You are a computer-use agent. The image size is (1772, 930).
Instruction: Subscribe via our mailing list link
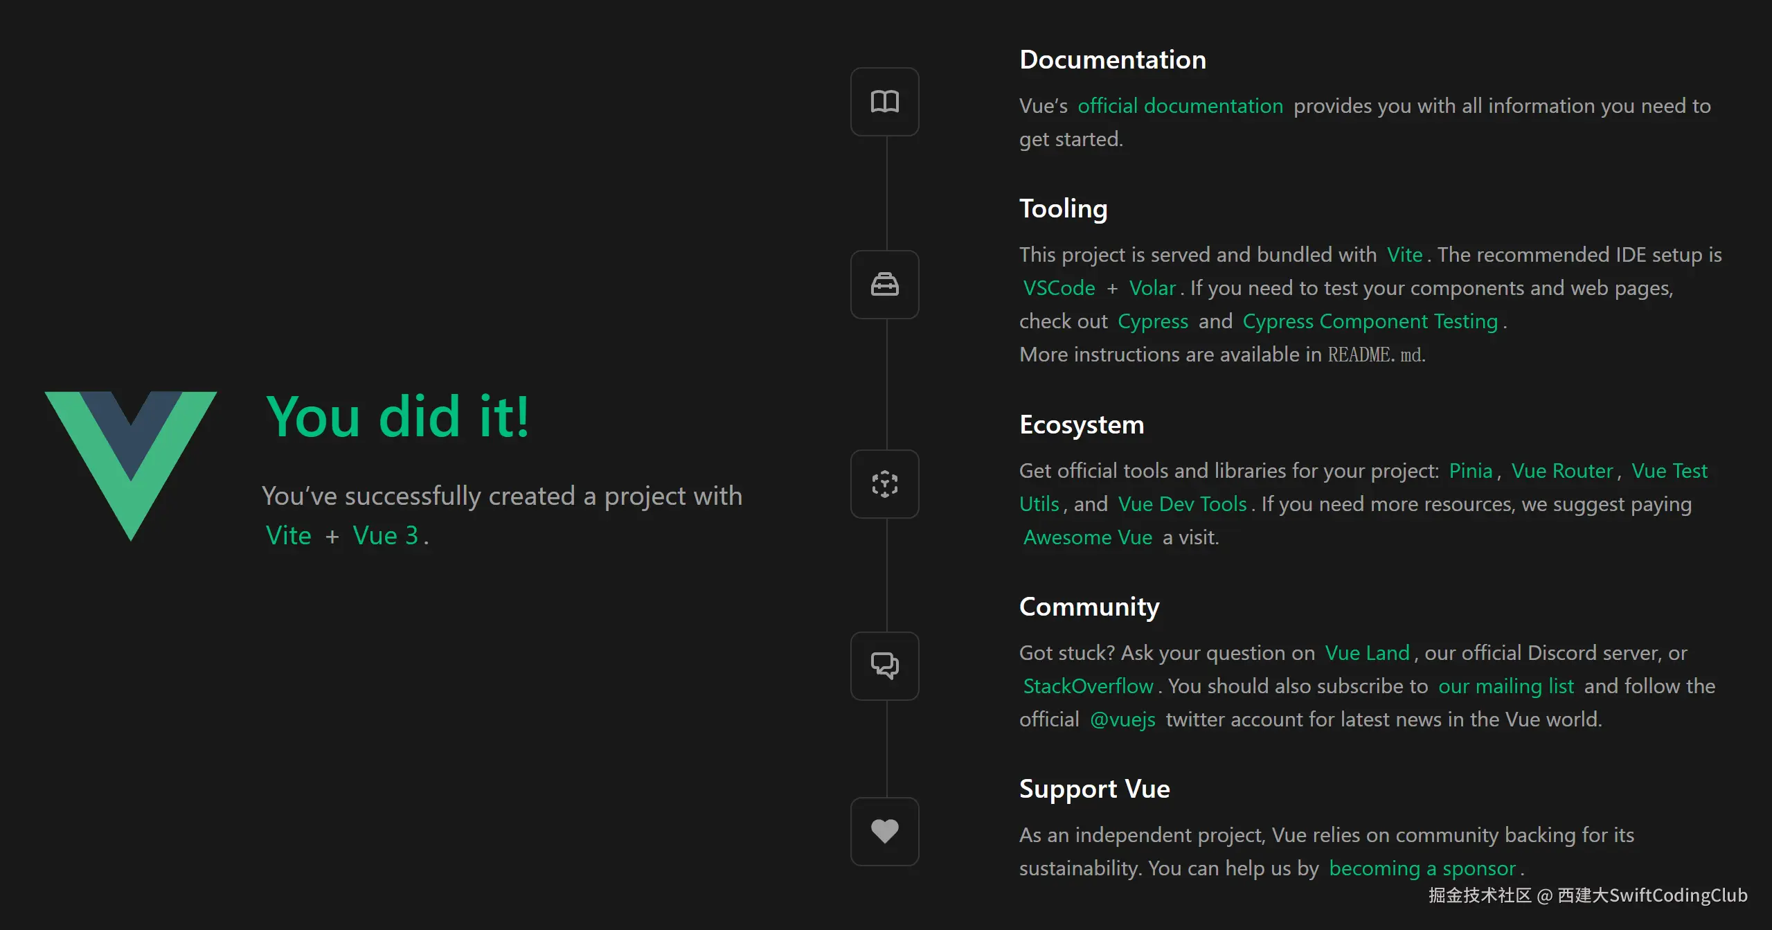[x=1506, y=686]
